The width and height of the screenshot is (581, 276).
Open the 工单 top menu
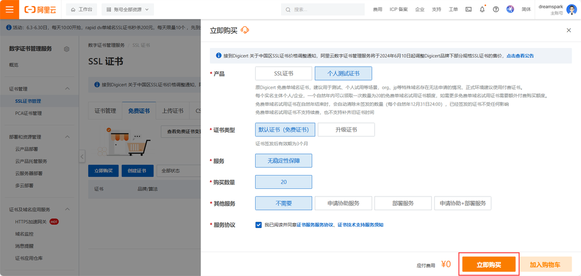point(453,9)
